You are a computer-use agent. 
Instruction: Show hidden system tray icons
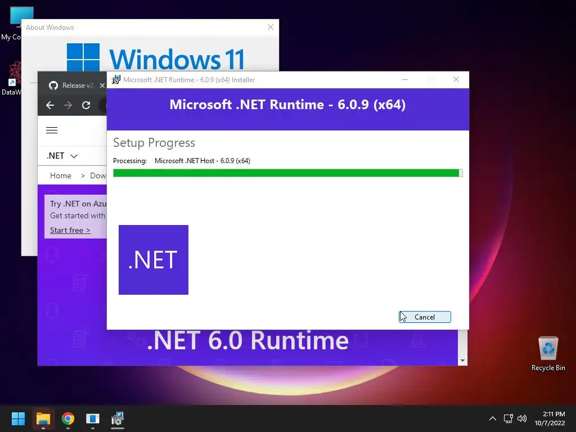pos(493,418)
